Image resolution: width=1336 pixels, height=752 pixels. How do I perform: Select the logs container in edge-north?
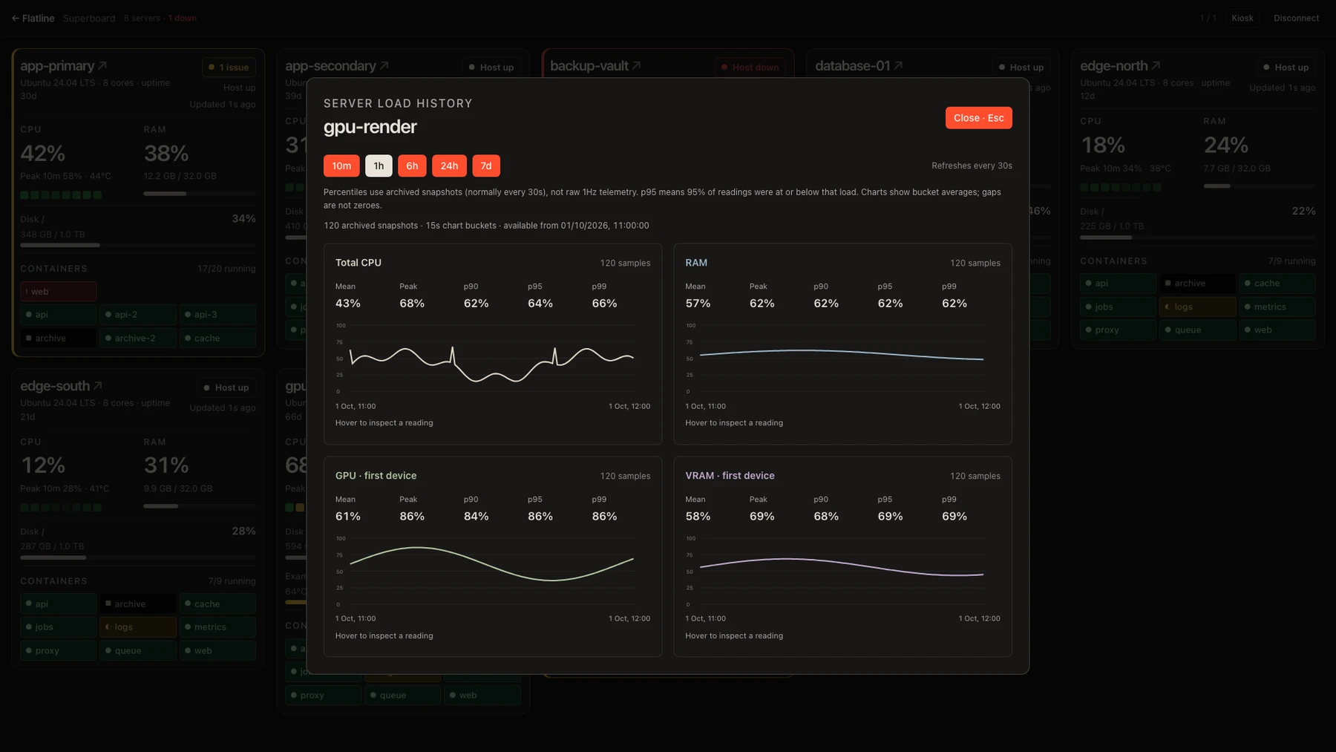1198,307
